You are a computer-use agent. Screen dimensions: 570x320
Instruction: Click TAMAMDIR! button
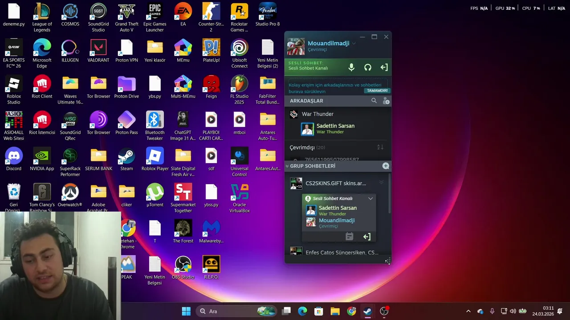377,91
